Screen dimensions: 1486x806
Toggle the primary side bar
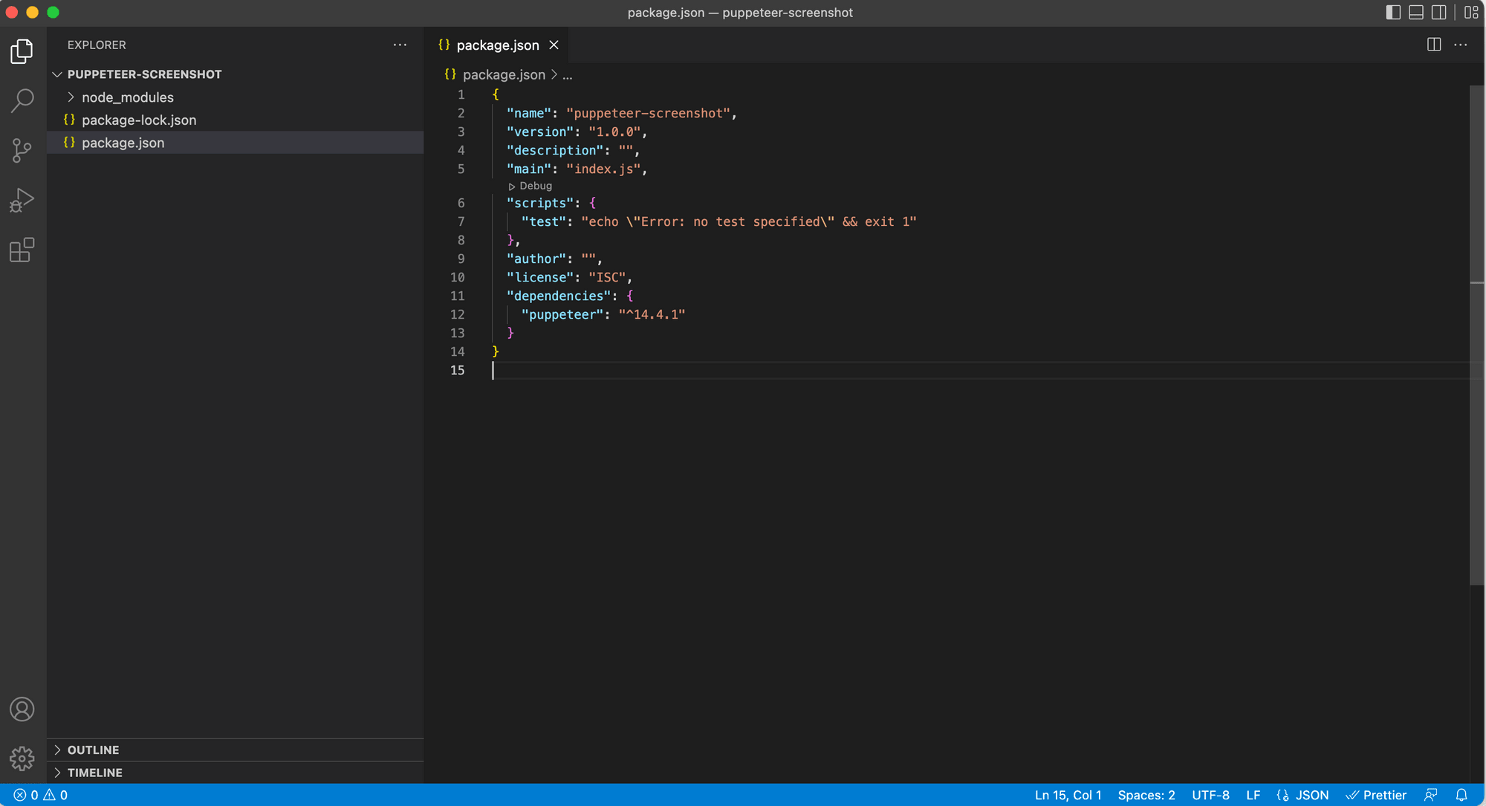point(1393,13)
